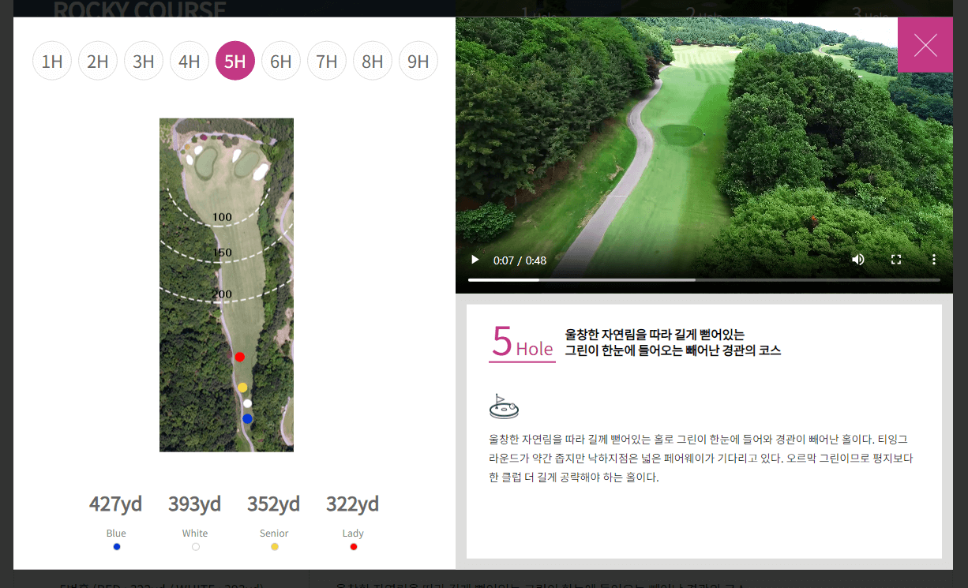The height and width of the screenshot is (588, 968).
Task: Enter fullscreen on the video player
Action: [x=895, y=259]
